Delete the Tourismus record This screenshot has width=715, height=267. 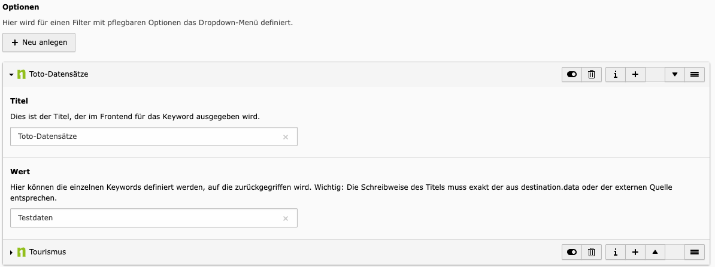point(592,253)
